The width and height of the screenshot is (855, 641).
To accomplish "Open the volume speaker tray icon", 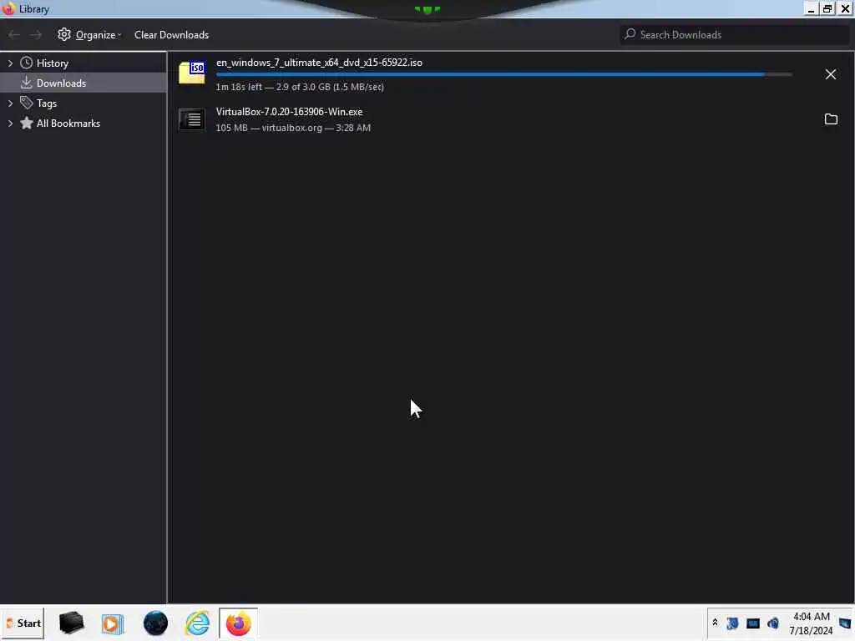I will pyautogui.click(x=773, y=623).
